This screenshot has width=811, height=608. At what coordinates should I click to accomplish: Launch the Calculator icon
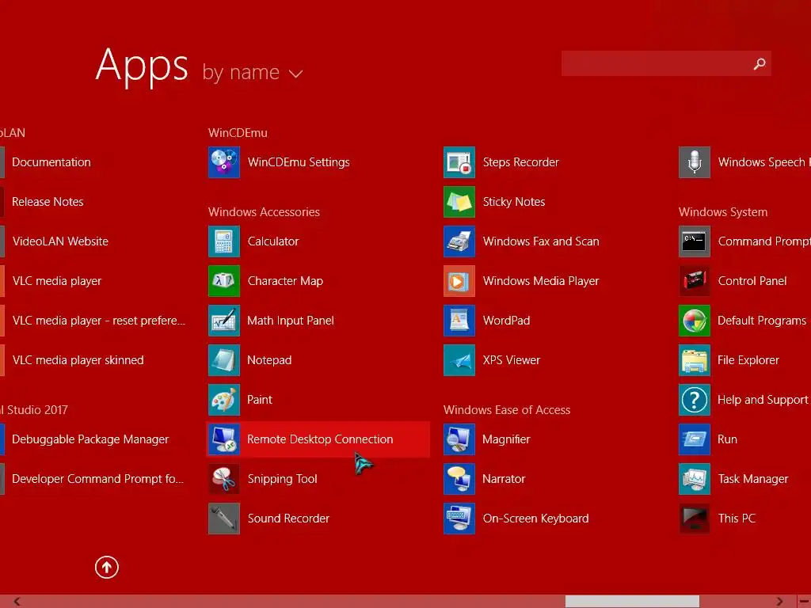click(x=224, y=241)
